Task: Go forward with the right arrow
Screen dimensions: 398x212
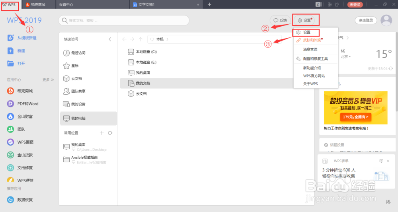Action: [x=132, y=39]
